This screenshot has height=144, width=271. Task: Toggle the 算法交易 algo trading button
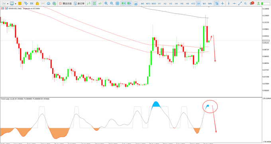tap(65, 4)
